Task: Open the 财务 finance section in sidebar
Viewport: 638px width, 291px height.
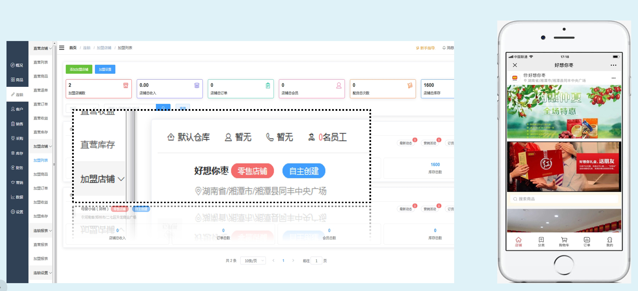Action: 17,168
